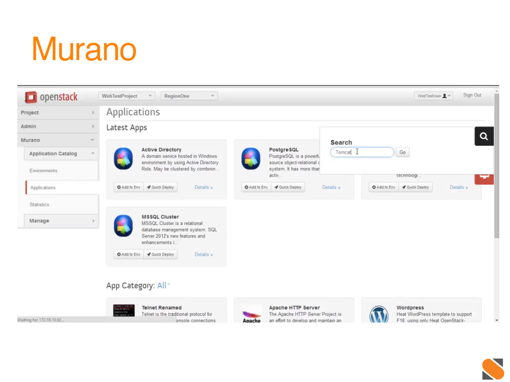510x382 pixels.
Task: Click the MSSQL Cluster title
Action: pyautogui.click(x=160, y=217)
